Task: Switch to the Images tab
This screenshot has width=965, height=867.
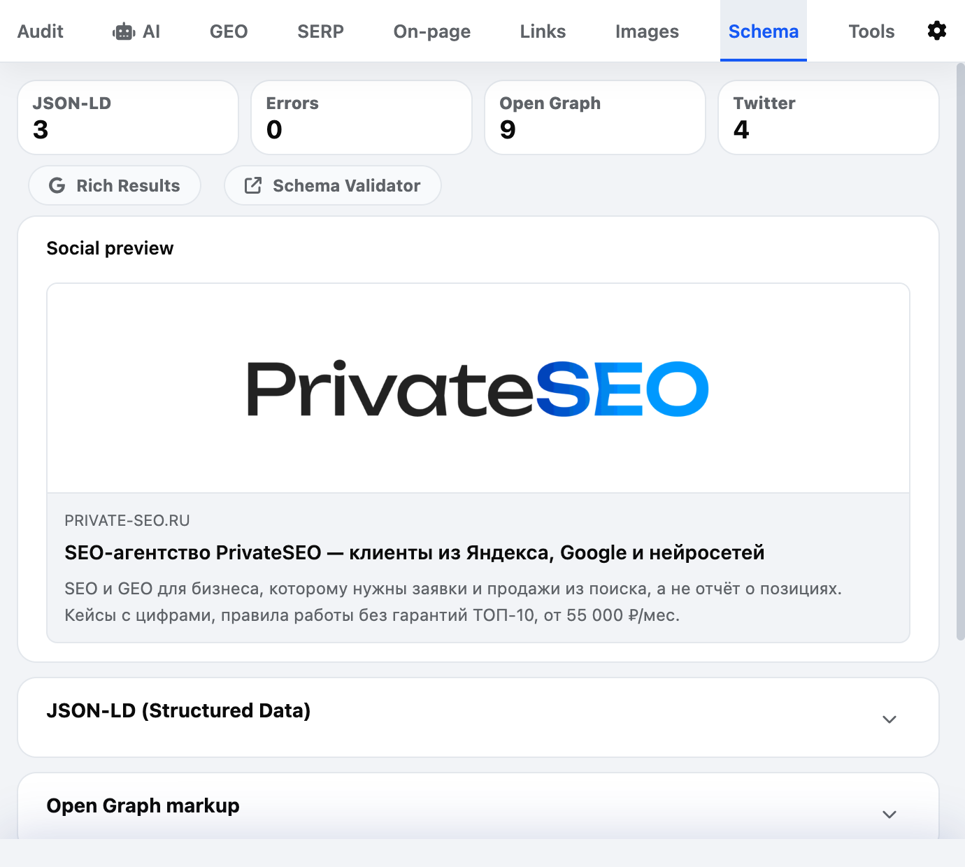Action: click(x=647, y=31)
